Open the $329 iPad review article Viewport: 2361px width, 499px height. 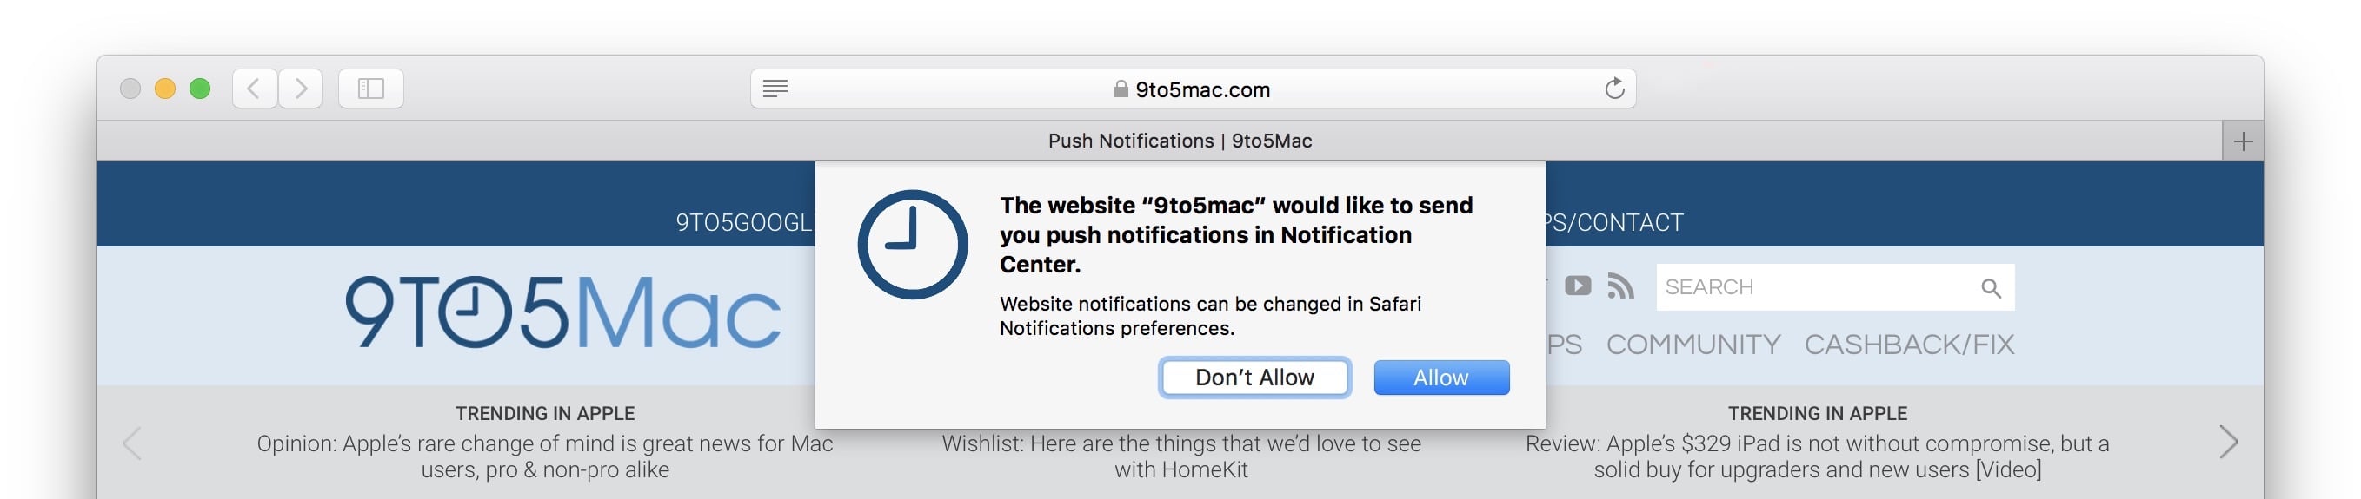[1817, 456]
